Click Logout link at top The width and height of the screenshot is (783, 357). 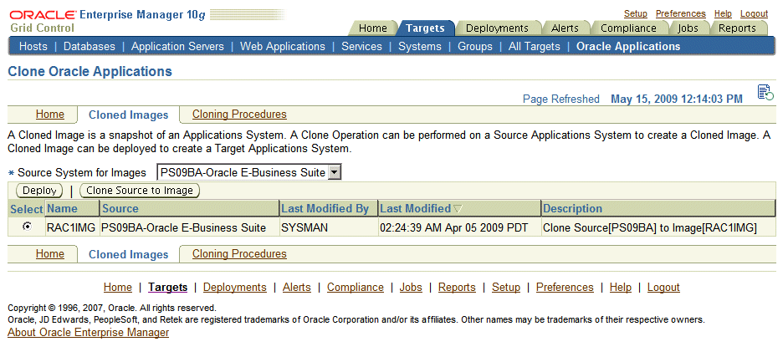click(754, 13)
